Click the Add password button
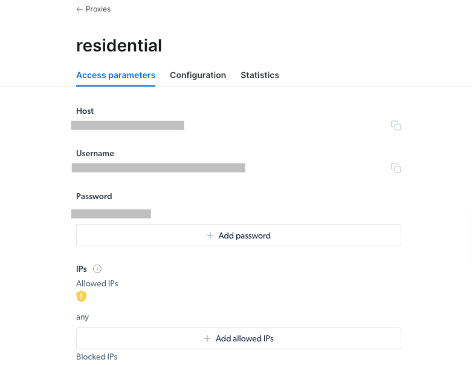The width and height of the screenshot is (472, 365). coord(238,235)
